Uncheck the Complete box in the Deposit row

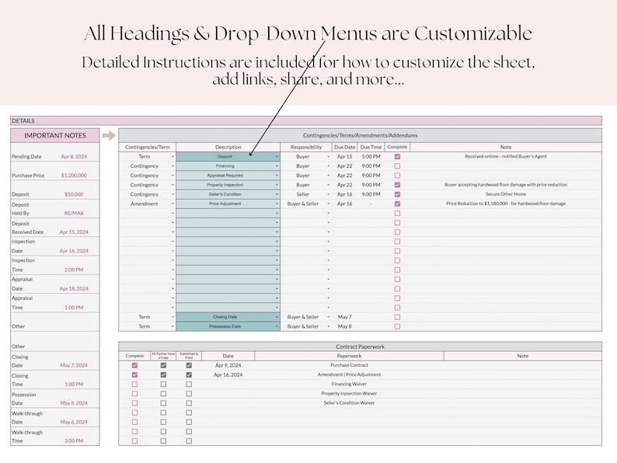(x=397, y=157)
